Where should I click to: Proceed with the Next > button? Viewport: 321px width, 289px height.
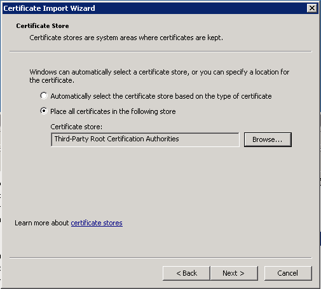coord(234,273)
